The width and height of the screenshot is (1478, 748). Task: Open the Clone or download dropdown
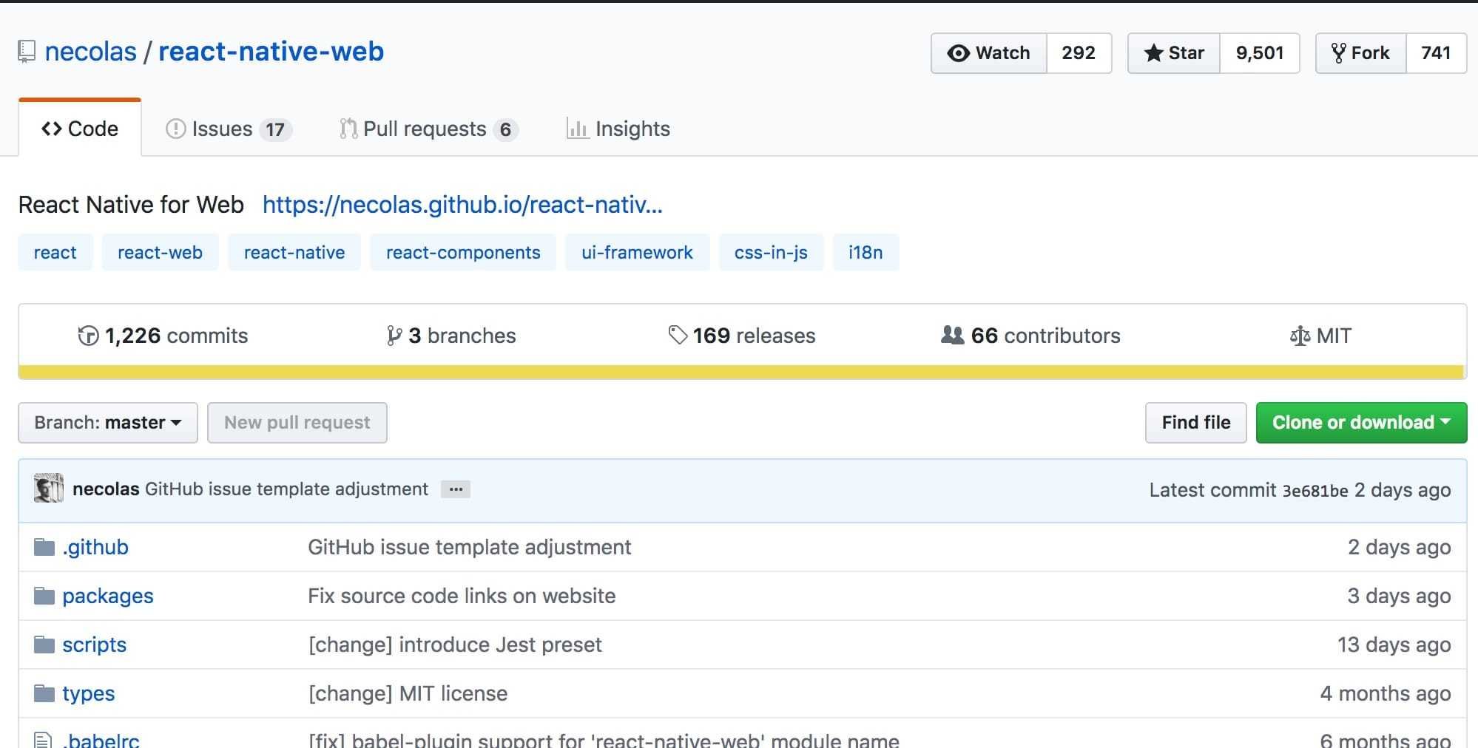[x=1361, y=423]
